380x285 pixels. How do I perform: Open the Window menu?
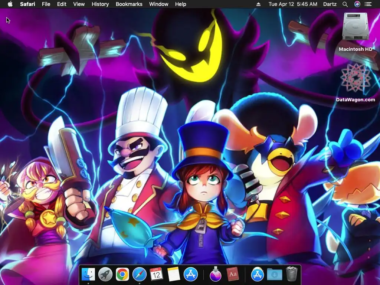(159, 4)
